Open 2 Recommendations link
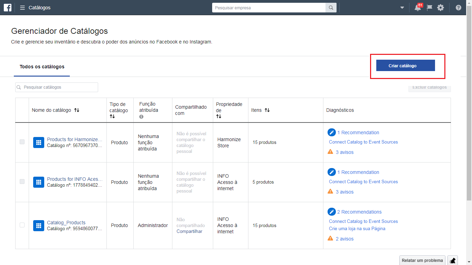The image size is (472, 265). (359, 212)
